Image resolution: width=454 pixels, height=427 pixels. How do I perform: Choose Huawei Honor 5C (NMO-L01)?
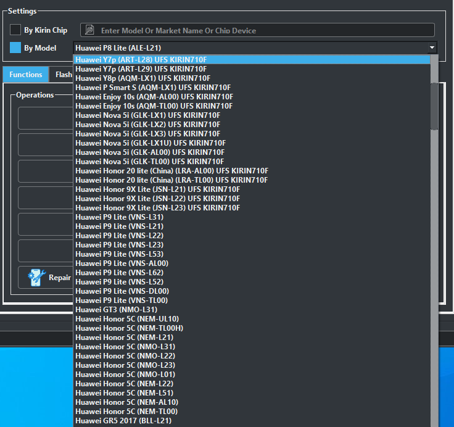(x=252, y=375)
